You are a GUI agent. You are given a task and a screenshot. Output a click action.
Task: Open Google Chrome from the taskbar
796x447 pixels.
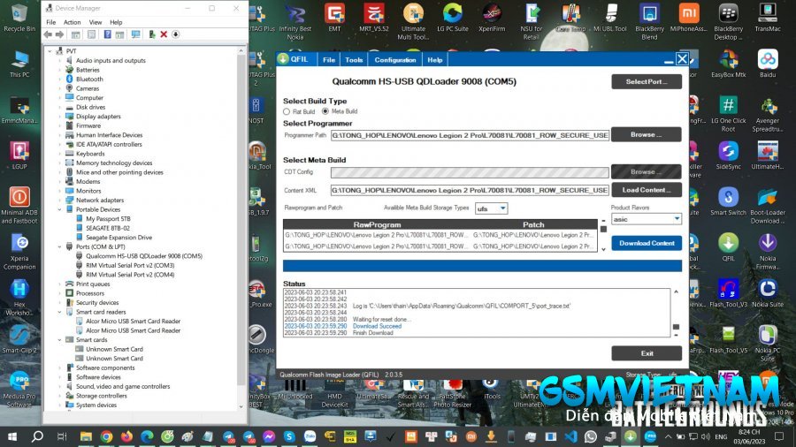click(x=106, y=436)
